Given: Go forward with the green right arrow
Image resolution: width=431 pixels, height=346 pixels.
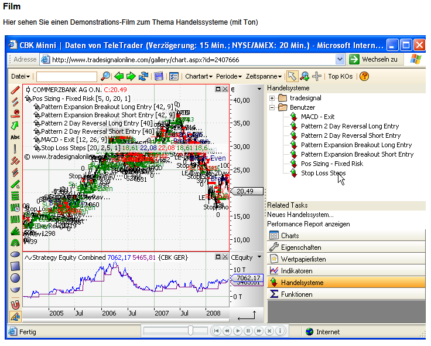Looking at the screenshot, I should 131,76.
